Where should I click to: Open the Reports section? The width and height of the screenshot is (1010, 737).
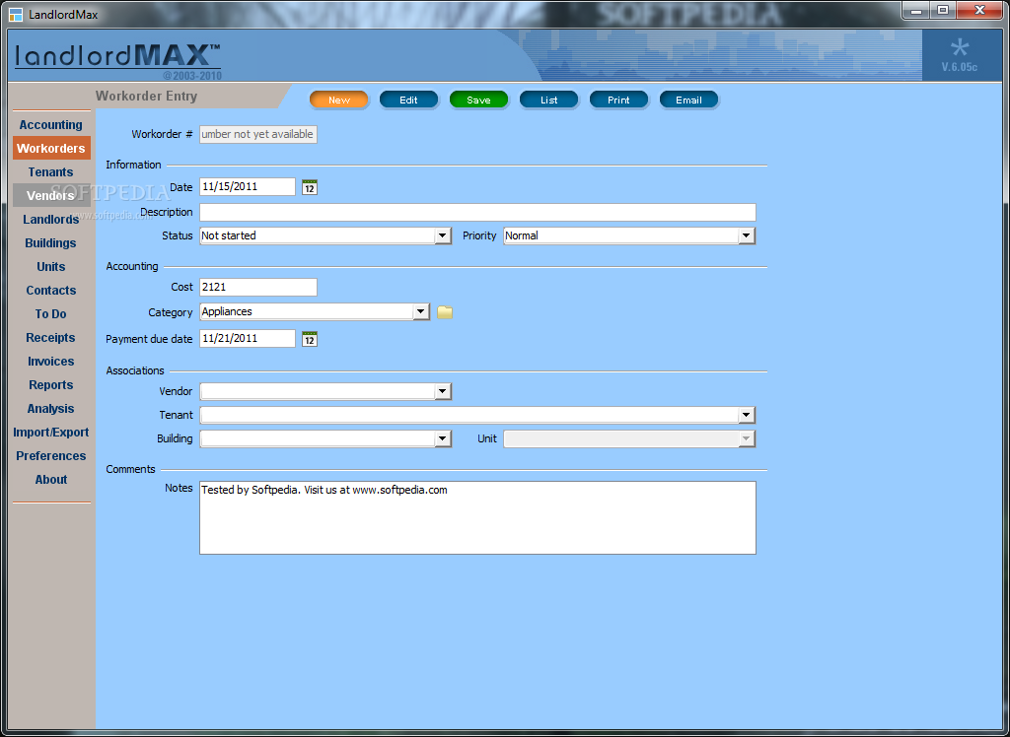click(51, 385)
